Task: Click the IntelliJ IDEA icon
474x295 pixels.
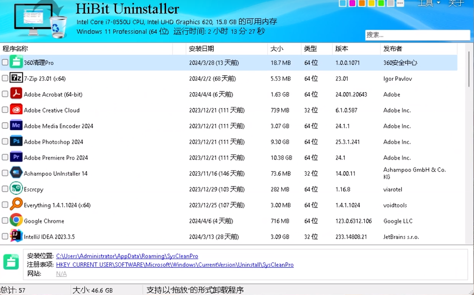Action: [x=16, y=236]
